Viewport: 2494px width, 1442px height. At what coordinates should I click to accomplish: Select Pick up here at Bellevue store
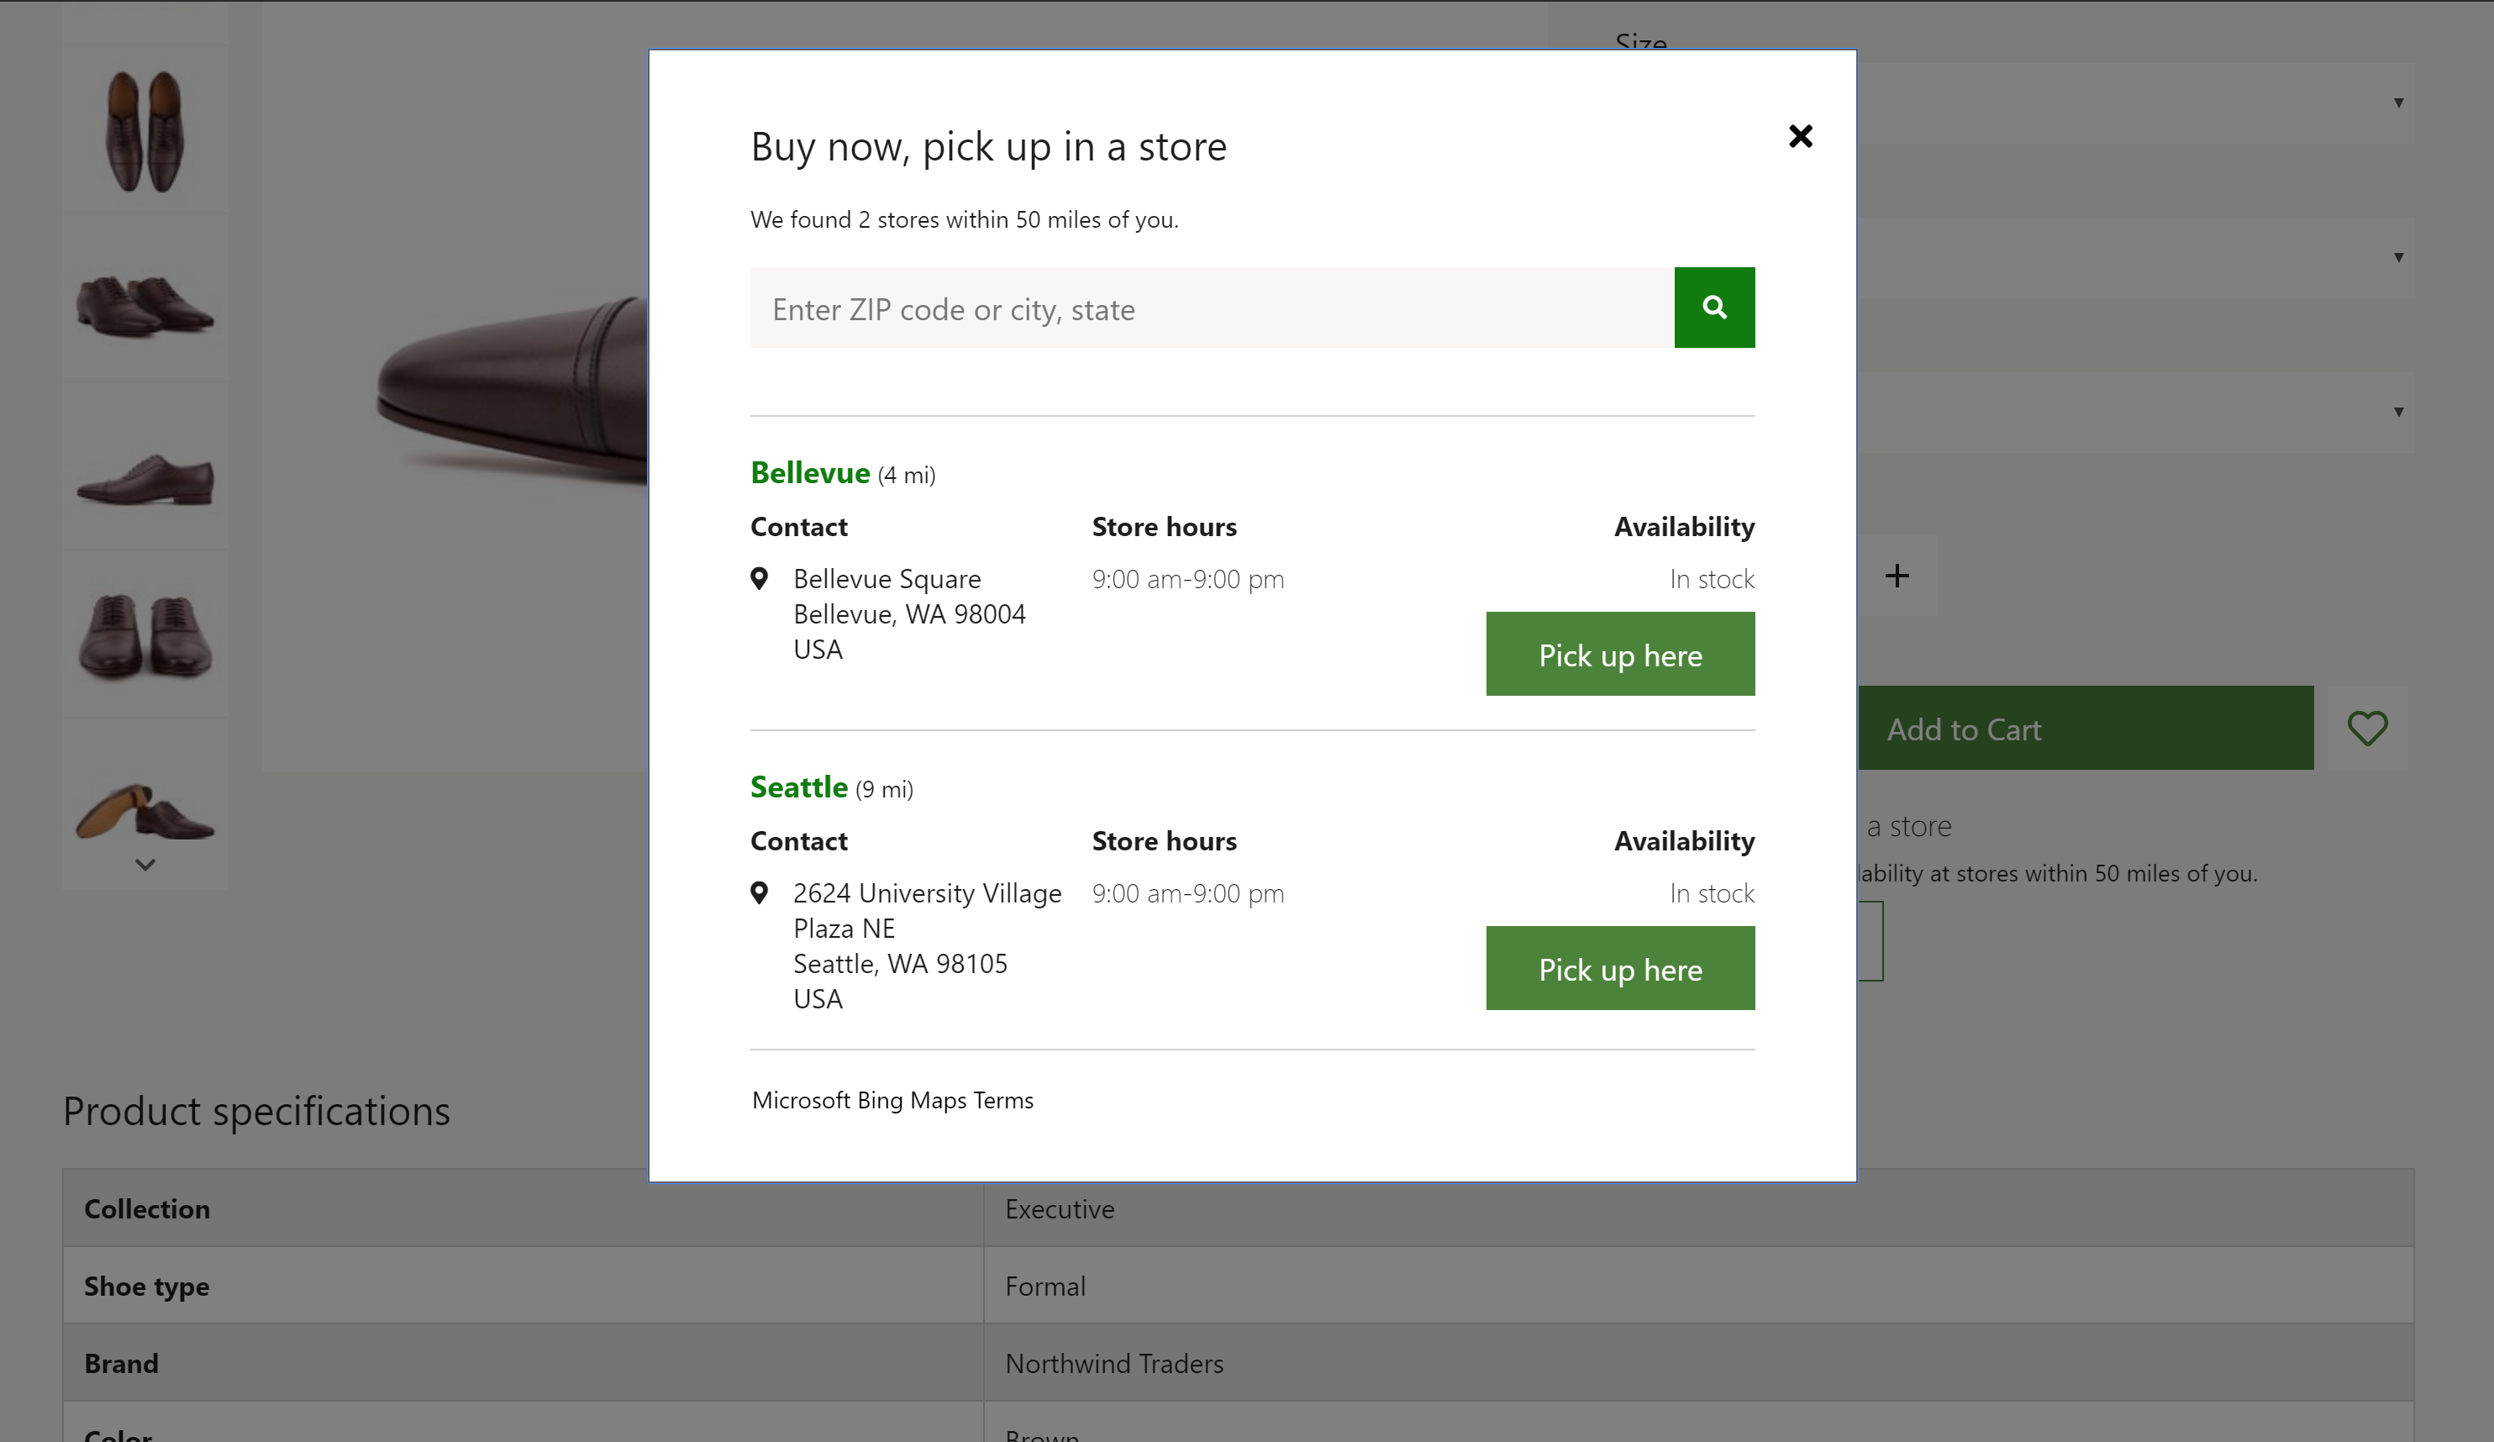tap(1620, 652)
